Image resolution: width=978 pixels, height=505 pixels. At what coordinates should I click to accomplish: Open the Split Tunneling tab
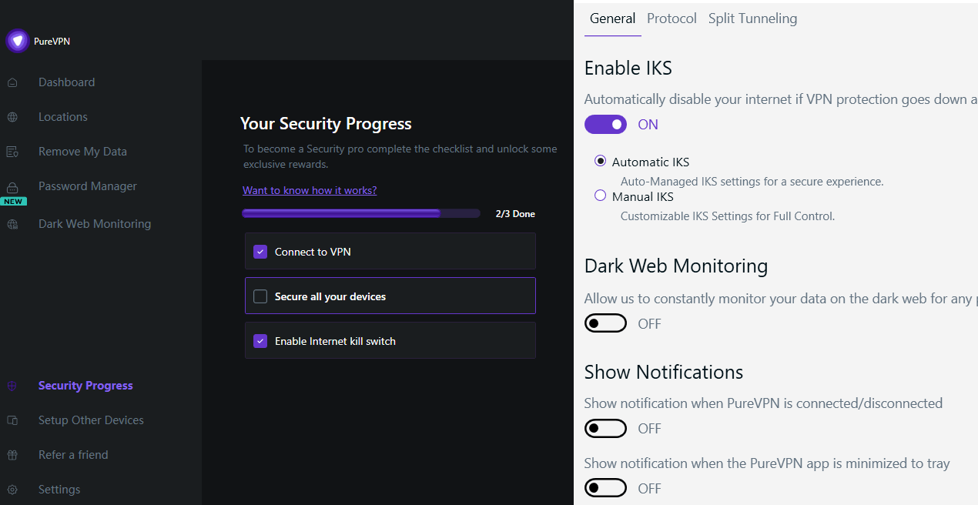tap(752, 18)
